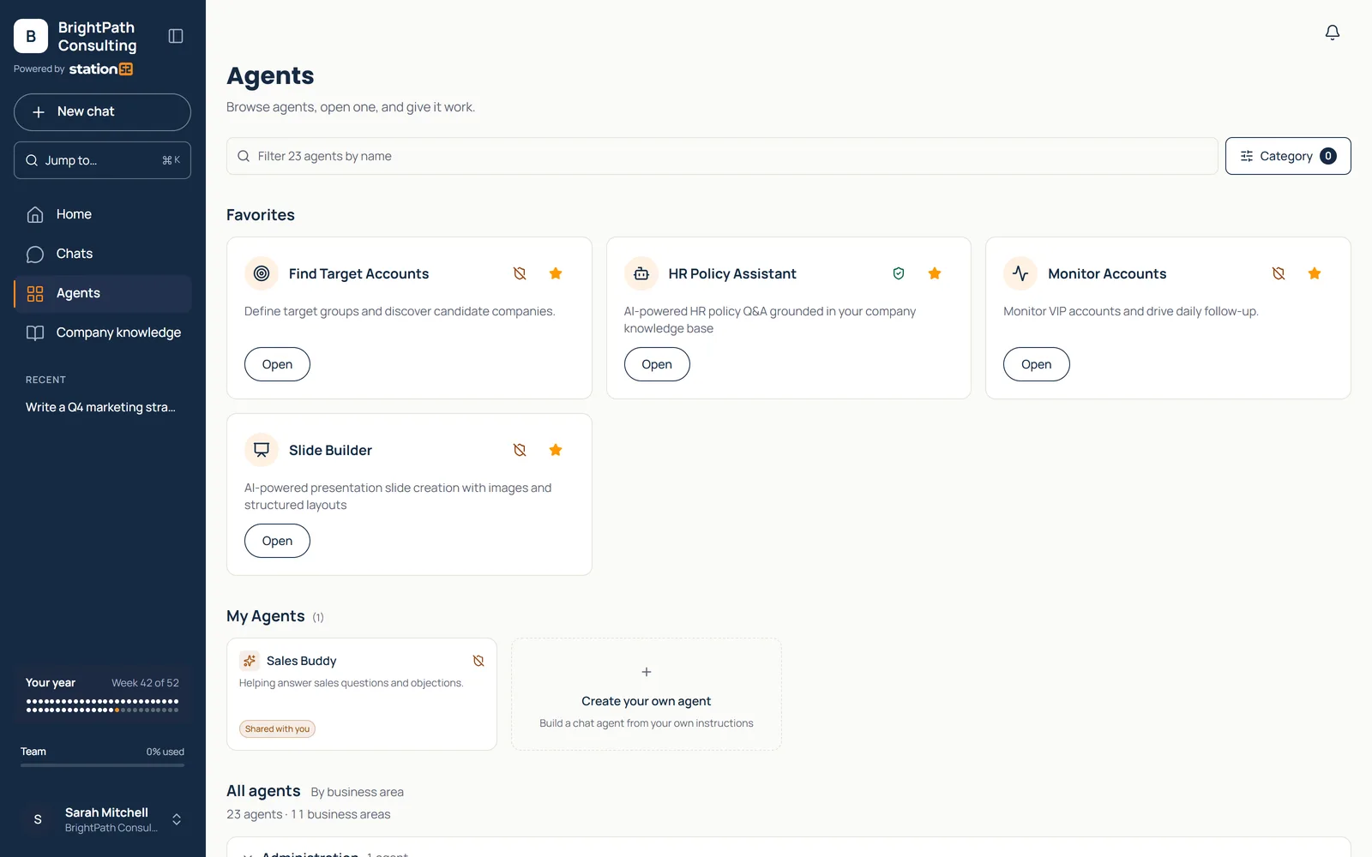This screenshot has width=1372, height=857.
Task: Open Company knowledge in sidebar
Action: 102,333
